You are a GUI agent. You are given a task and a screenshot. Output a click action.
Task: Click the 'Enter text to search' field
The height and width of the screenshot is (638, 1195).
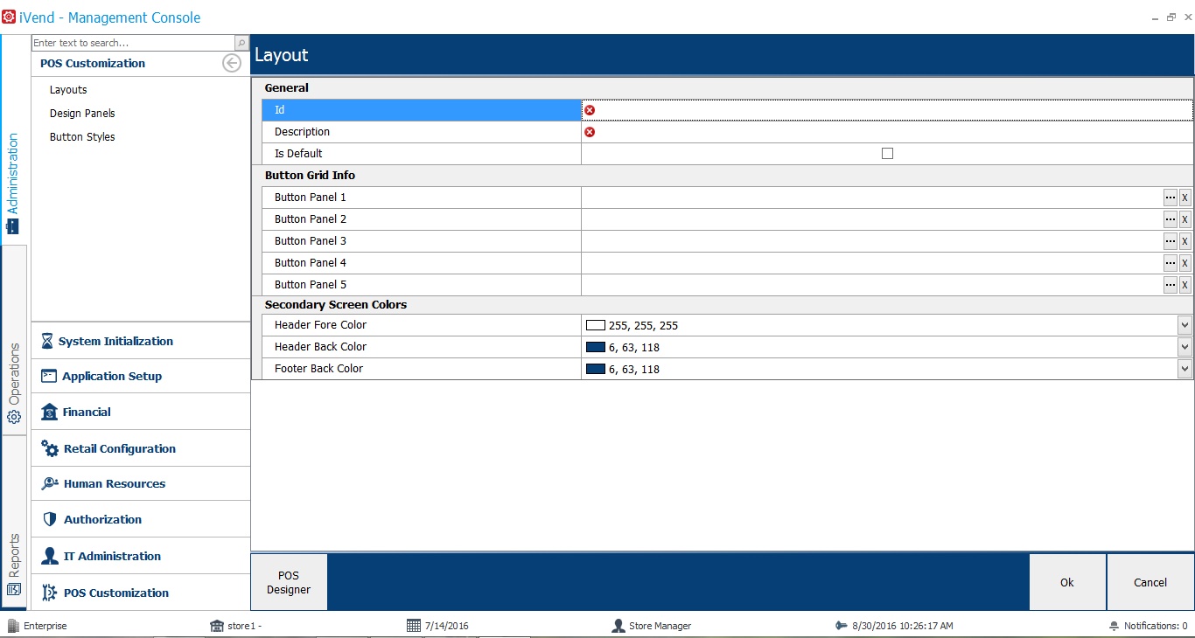[x=133, y=43]
